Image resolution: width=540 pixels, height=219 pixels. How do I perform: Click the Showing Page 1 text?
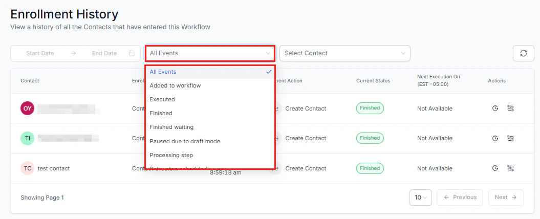[x=42, y=198]
